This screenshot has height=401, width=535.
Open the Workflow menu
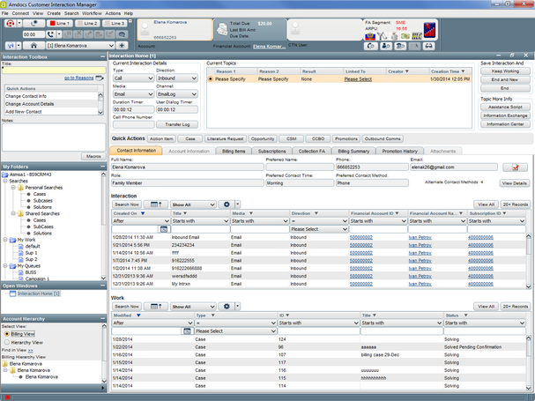coord(92,13)
